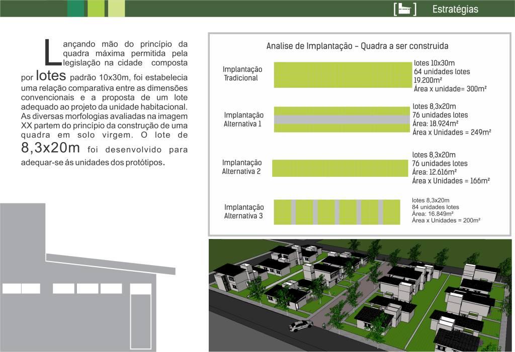This screenshot has width=515, height=352.
Task: Click the Implantação Tradicional label
Action: click(243, 73)
